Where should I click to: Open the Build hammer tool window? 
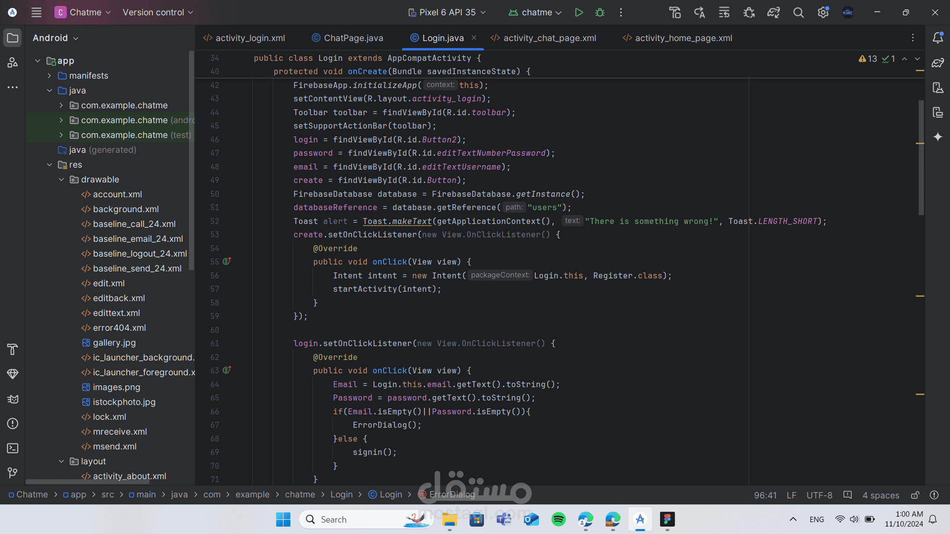tap(13, 350)
